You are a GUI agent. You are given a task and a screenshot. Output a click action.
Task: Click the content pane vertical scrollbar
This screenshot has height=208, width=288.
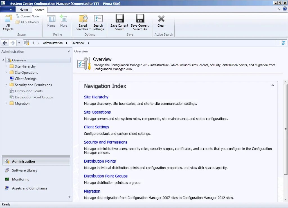285,129
